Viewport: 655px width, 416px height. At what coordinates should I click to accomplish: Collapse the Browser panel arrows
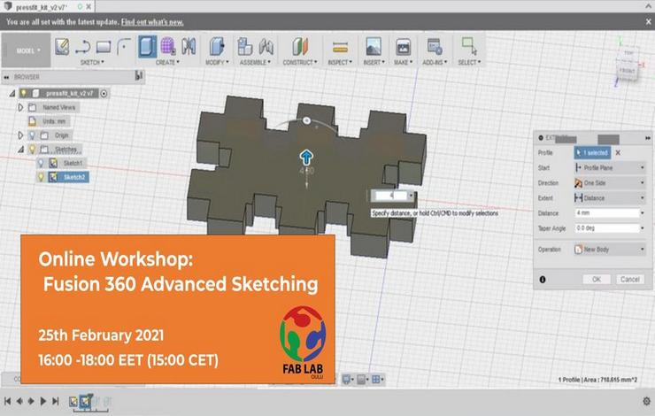click(6, 77)
